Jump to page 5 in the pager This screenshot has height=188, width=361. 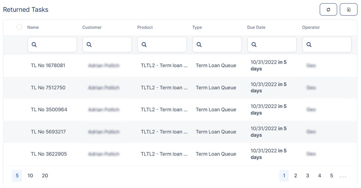coord(332,176)
